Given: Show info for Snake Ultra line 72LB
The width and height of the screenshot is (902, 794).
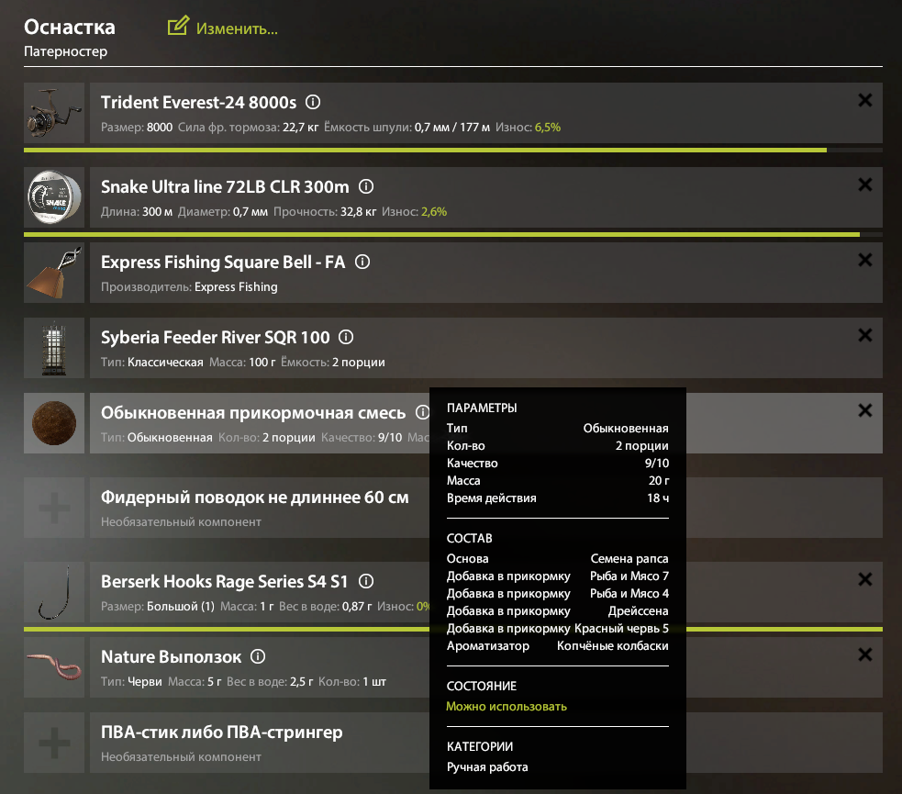Looking at the screenshot, I should coord(366,186).
